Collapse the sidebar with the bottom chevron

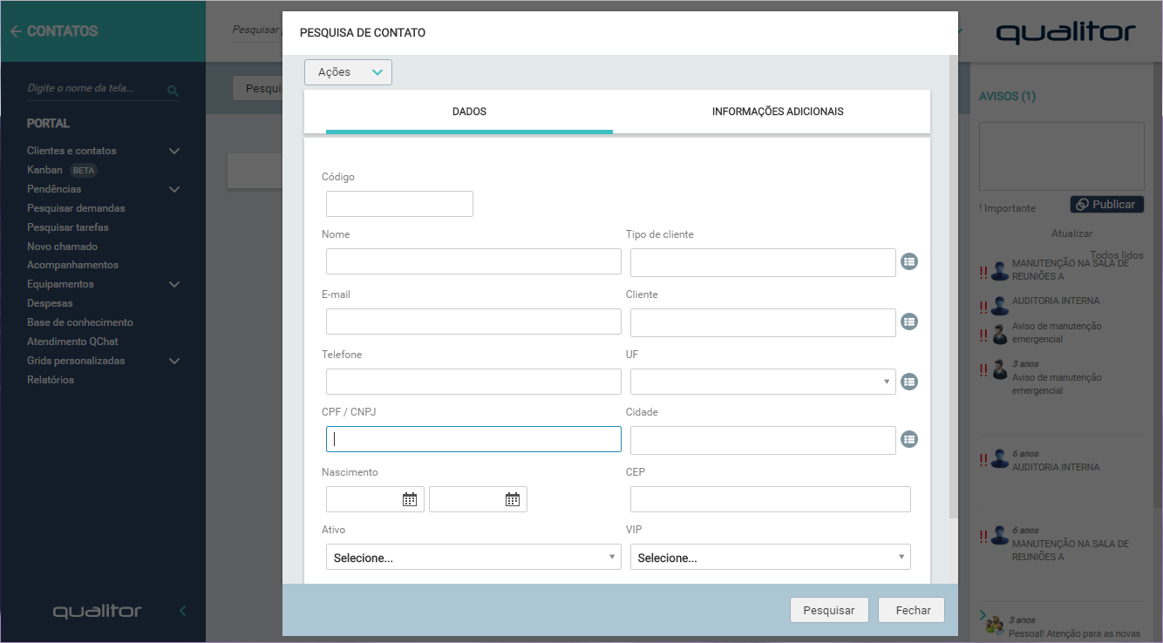[183, 611]
